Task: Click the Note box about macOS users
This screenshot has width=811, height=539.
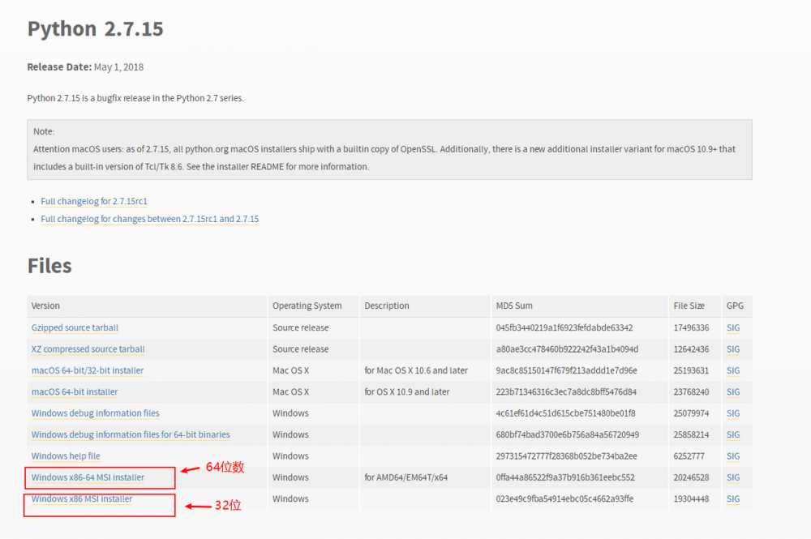Action: tap(389, 149)
